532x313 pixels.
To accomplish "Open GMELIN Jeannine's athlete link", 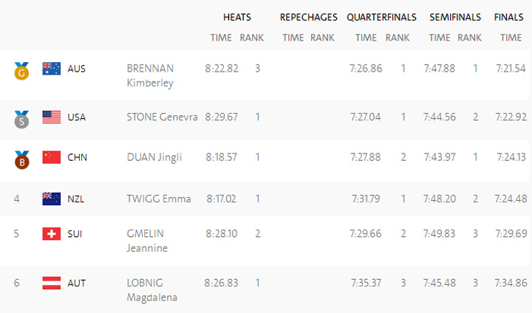I will [x=148, y=241].
